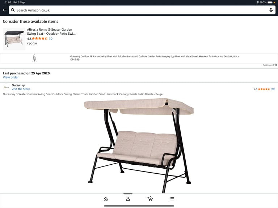Image resolution: width=278 pixels, height=208 pixels.
Task: Tap the sponsored egg chair thumbnail
Action: [35, 58]
